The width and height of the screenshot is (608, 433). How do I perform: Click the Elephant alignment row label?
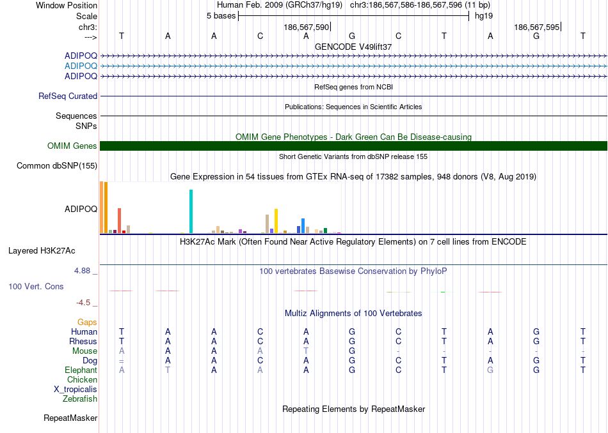[x=81, y=370]
